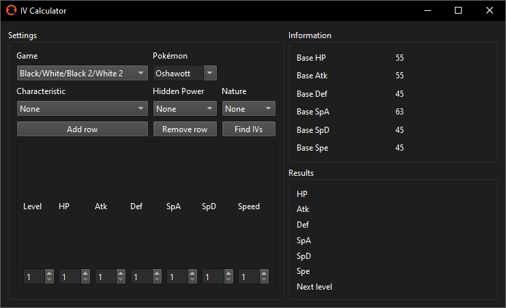Open the Hidden Power dropdown
Screen dimensions: 506x308
[185, 109]
